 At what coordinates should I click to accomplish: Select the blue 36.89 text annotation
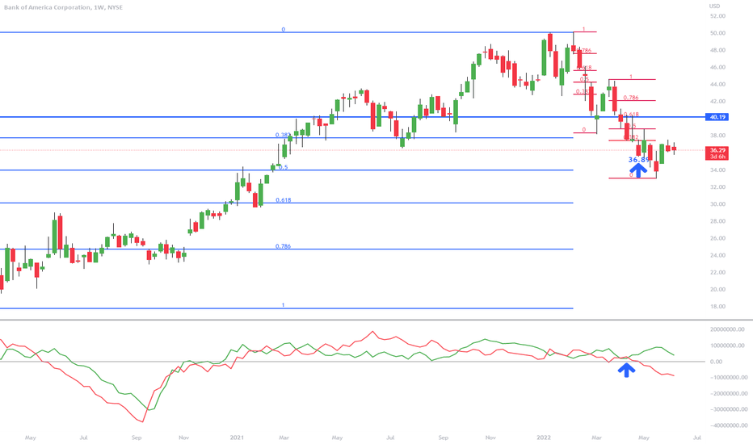[639, 159]
